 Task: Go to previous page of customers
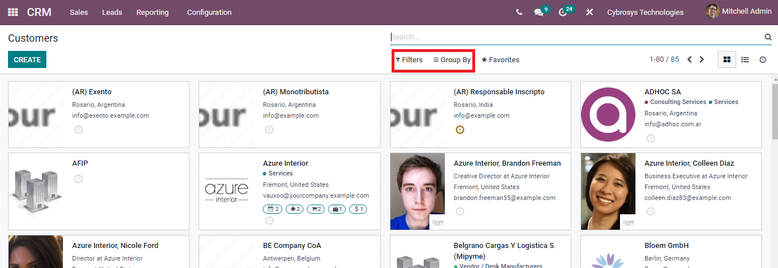point(690,59)
